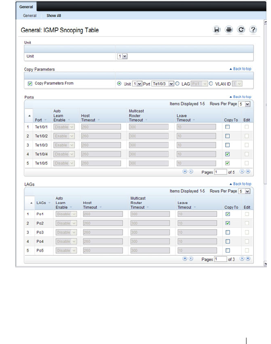Image resolution: width=271 pixels, height=344 pixels.
Task: Switch to the Show All sub-tab
Action: click(54, 16)
